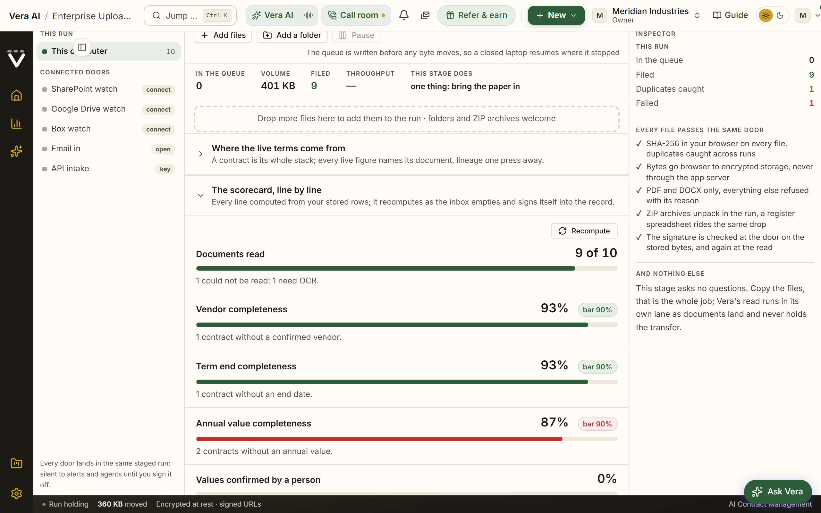Click the Vera AI voice waveform icon

(x=309, y=15)
